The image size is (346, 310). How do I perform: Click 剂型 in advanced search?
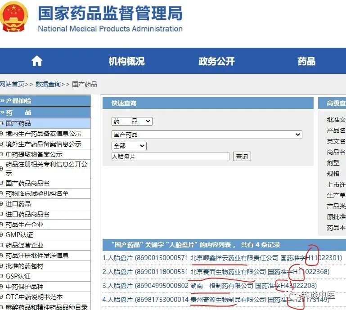tap(333, 163)
